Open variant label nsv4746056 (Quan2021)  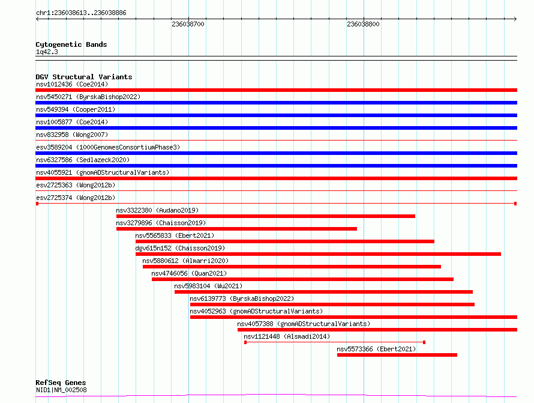click(x=189, y=273)
